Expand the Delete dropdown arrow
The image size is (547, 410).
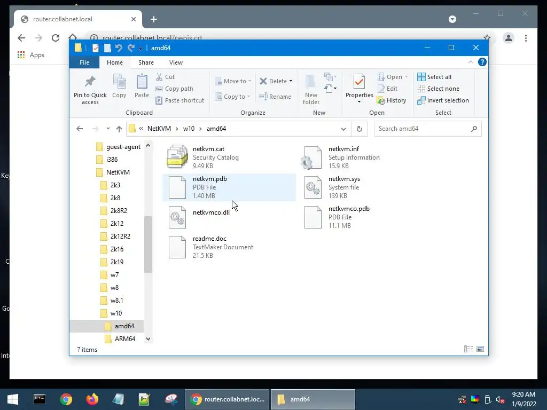[291, 81]
